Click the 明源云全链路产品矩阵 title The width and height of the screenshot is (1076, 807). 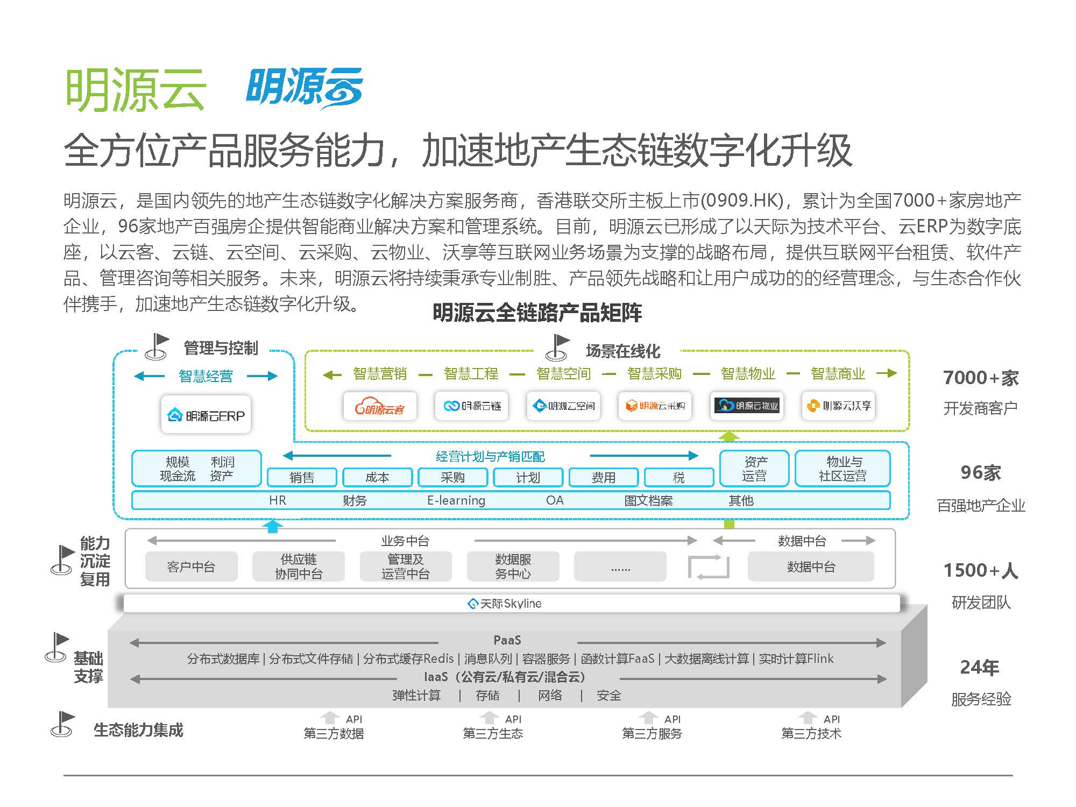(x=537, y=313)
